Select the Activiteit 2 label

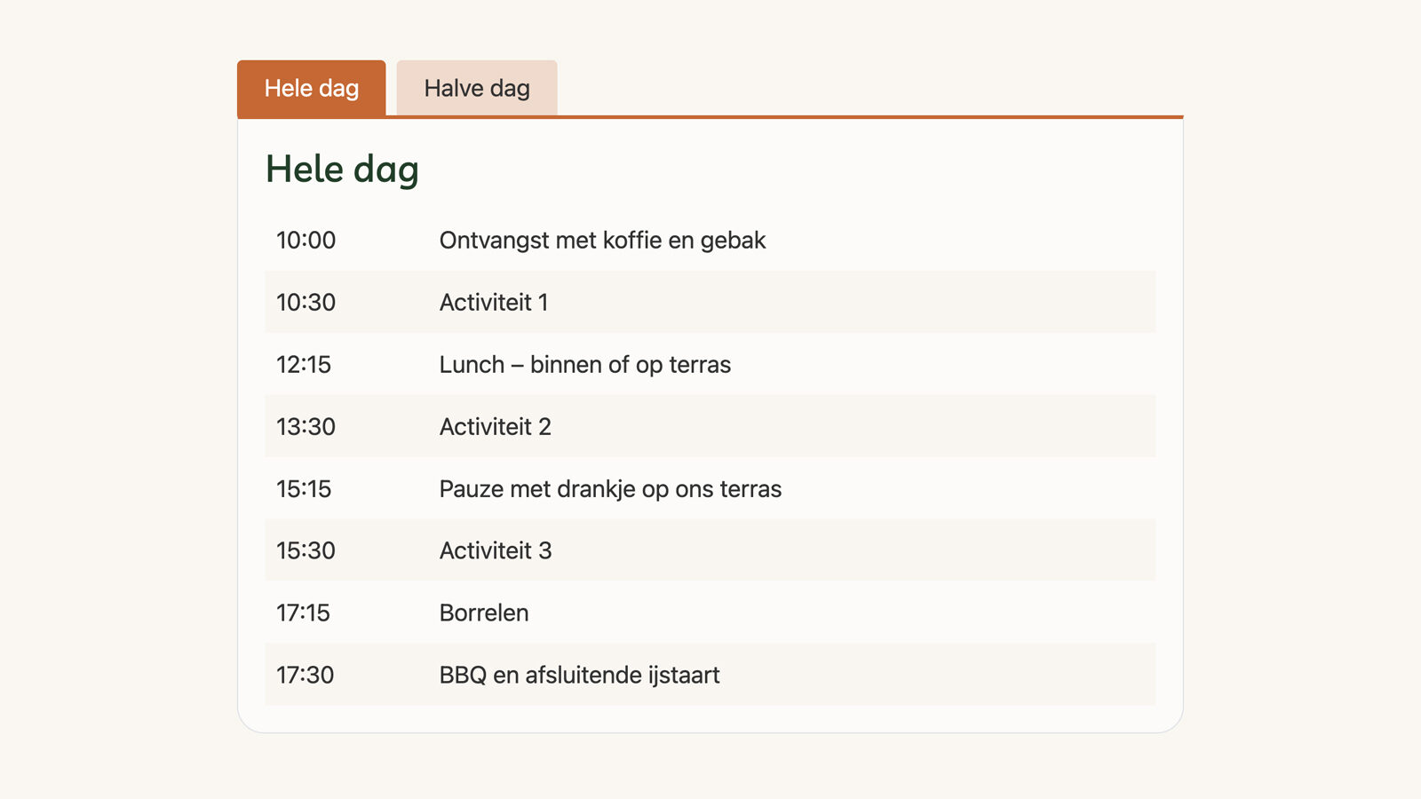coord(495,426)
